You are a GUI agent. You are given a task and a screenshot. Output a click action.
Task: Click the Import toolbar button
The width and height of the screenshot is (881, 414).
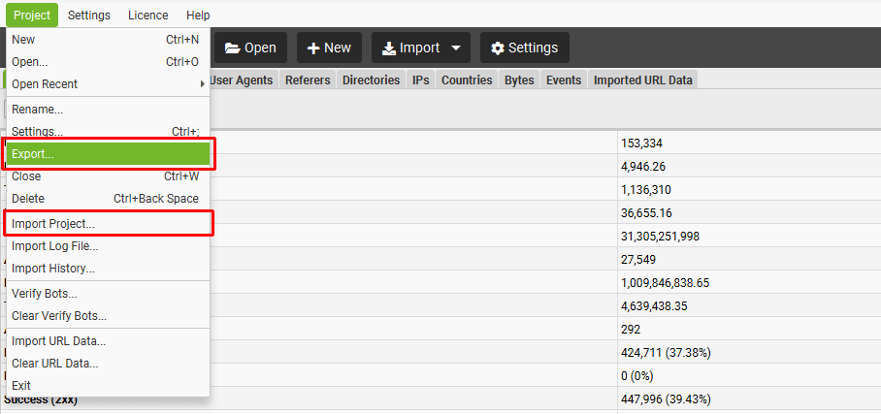421,48
